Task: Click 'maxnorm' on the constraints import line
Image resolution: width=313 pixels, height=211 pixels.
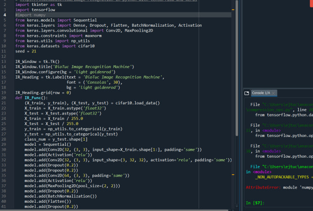Action: click(93, 36)
